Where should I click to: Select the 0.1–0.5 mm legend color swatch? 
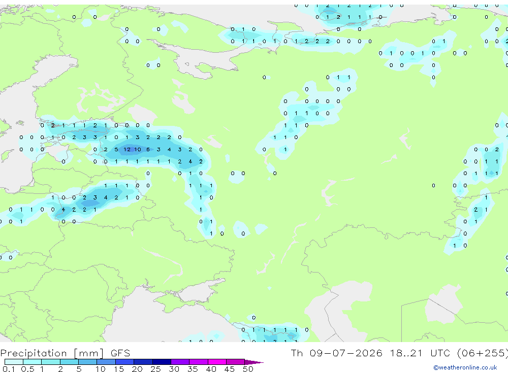coord(14,362)
